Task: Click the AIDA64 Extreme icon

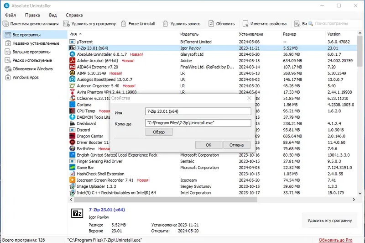Action: [x=73, y=67]
